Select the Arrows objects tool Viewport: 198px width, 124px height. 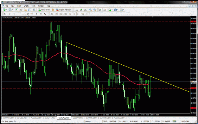tap(45, 14)
